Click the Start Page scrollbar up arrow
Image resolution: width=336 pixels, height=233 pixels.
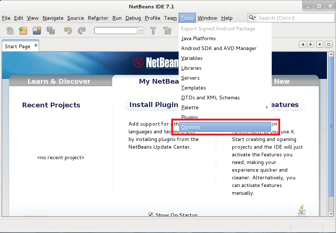tap(331, 54)
